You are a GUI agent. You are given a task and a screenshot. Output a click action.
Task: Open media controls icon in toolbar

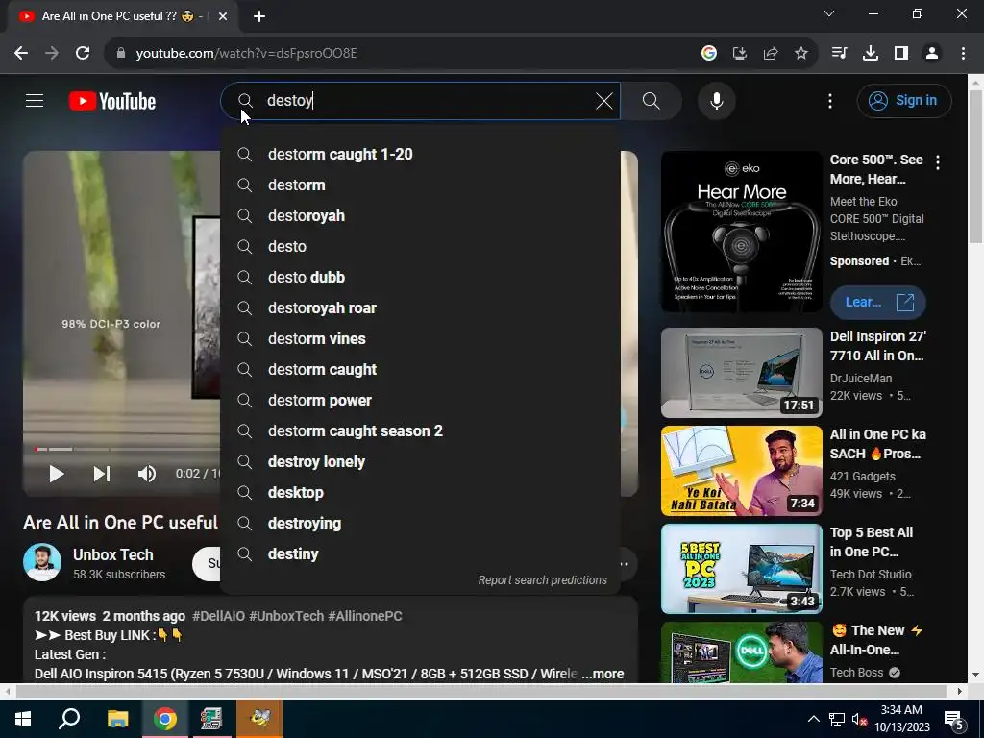(x=839, y=54)
